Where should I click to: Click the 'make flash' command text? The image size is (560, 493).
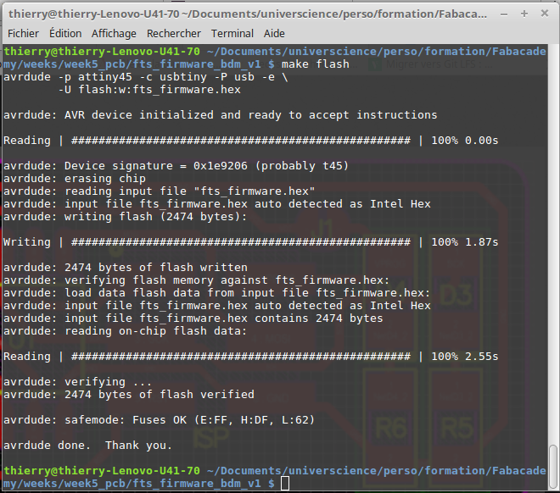[x=316, y=64]
